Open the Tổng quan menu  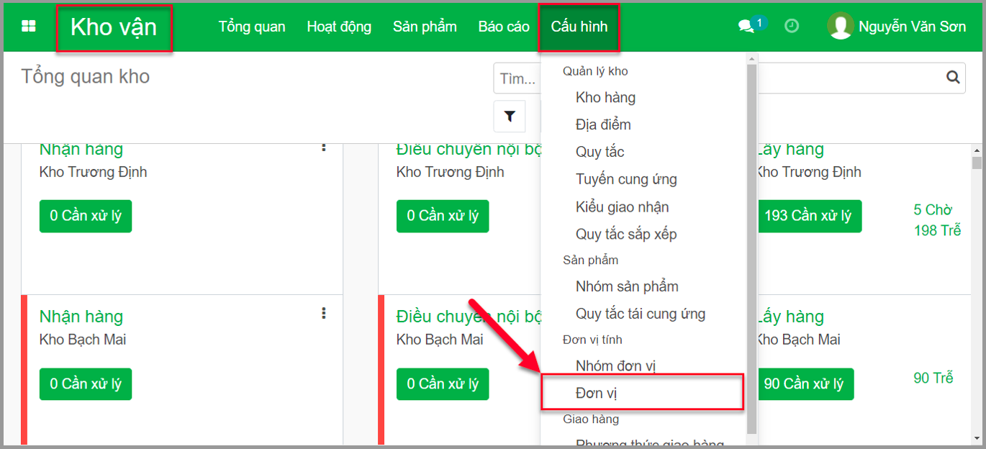tap(252, 27)
